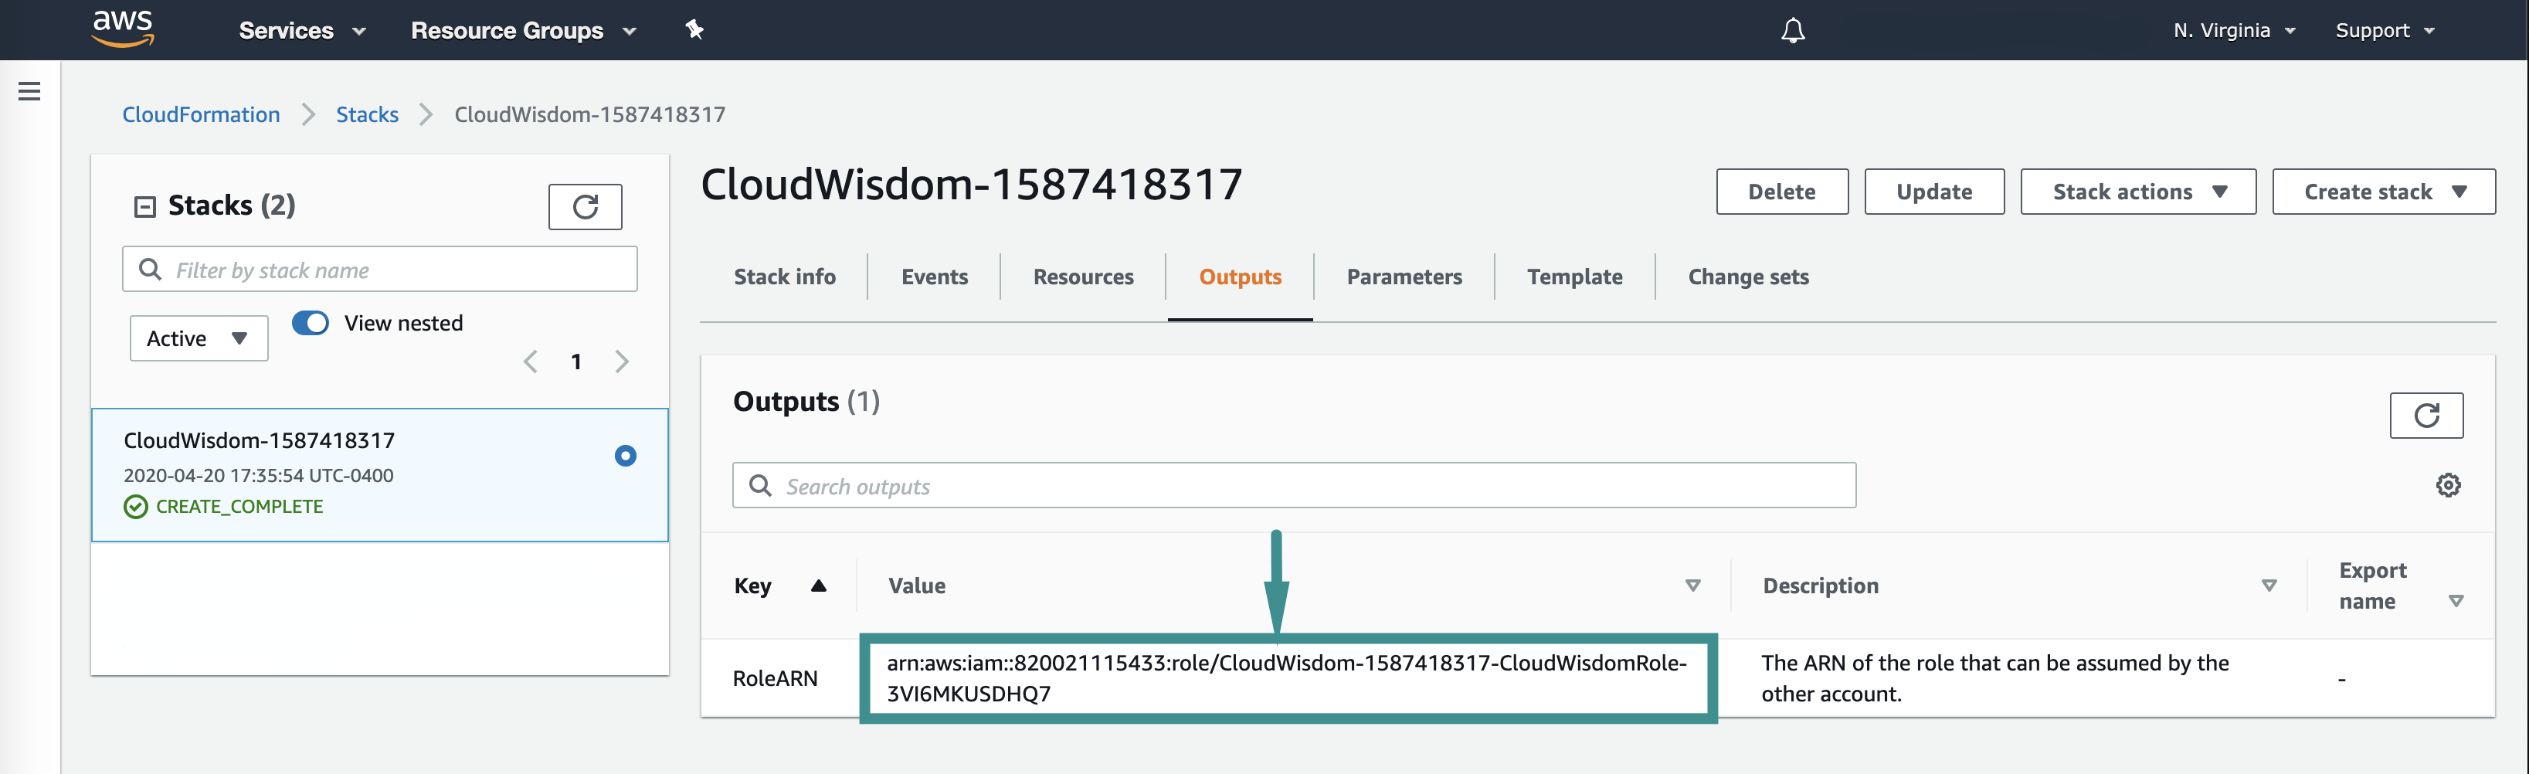2529x774 pixels.
Task: Open the Outputs table settings gear
Action: (x=2449, y=485)
